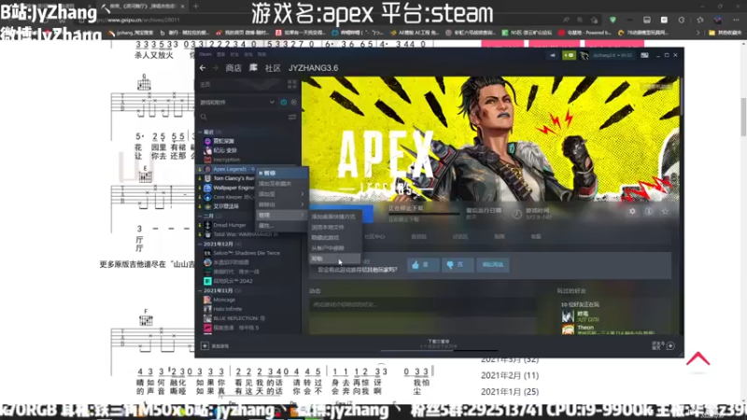747x420 pixels.
Task: Open friends and chat plus icon
Action: click(670, 345)
